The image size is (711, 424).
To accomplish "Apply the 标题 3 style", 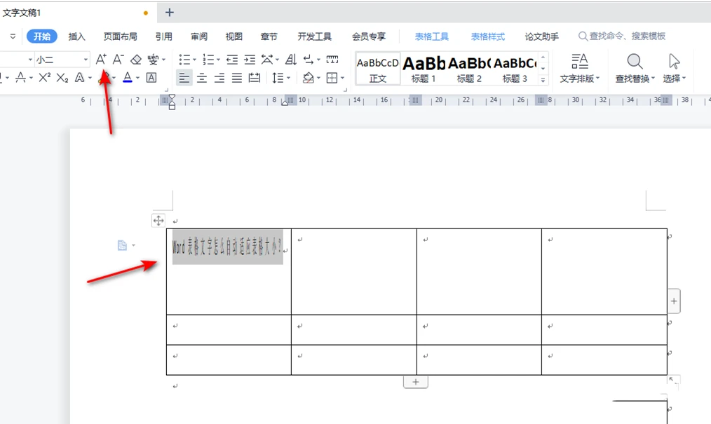I will [x=515, y=69].
